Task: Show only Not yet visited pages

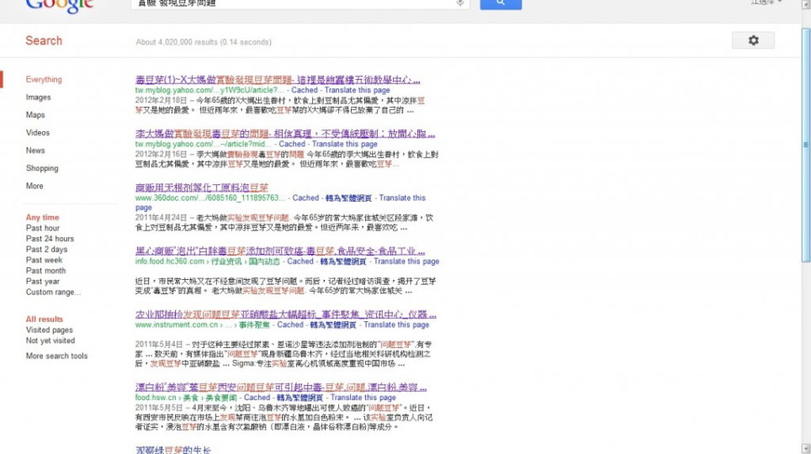Action: [50, 341]
